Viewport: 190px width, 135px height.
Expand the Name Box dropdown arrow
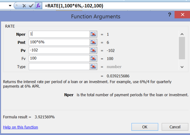(10, 6)
